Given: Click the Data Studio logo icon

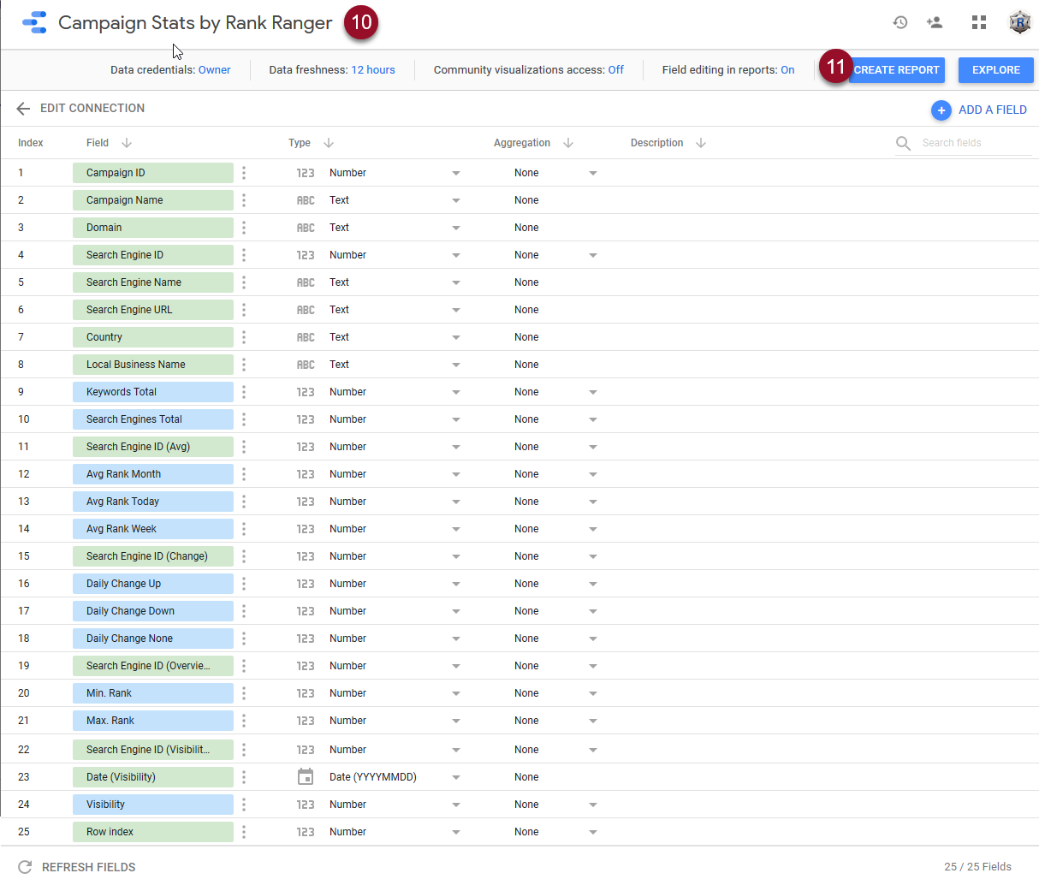Looking at the screenshot, I should (x=34, y=23).
